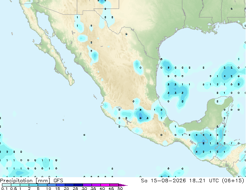Select the 5–10 mm legend color swatch
The image size is (246, 190).
[x=42, y=185]
